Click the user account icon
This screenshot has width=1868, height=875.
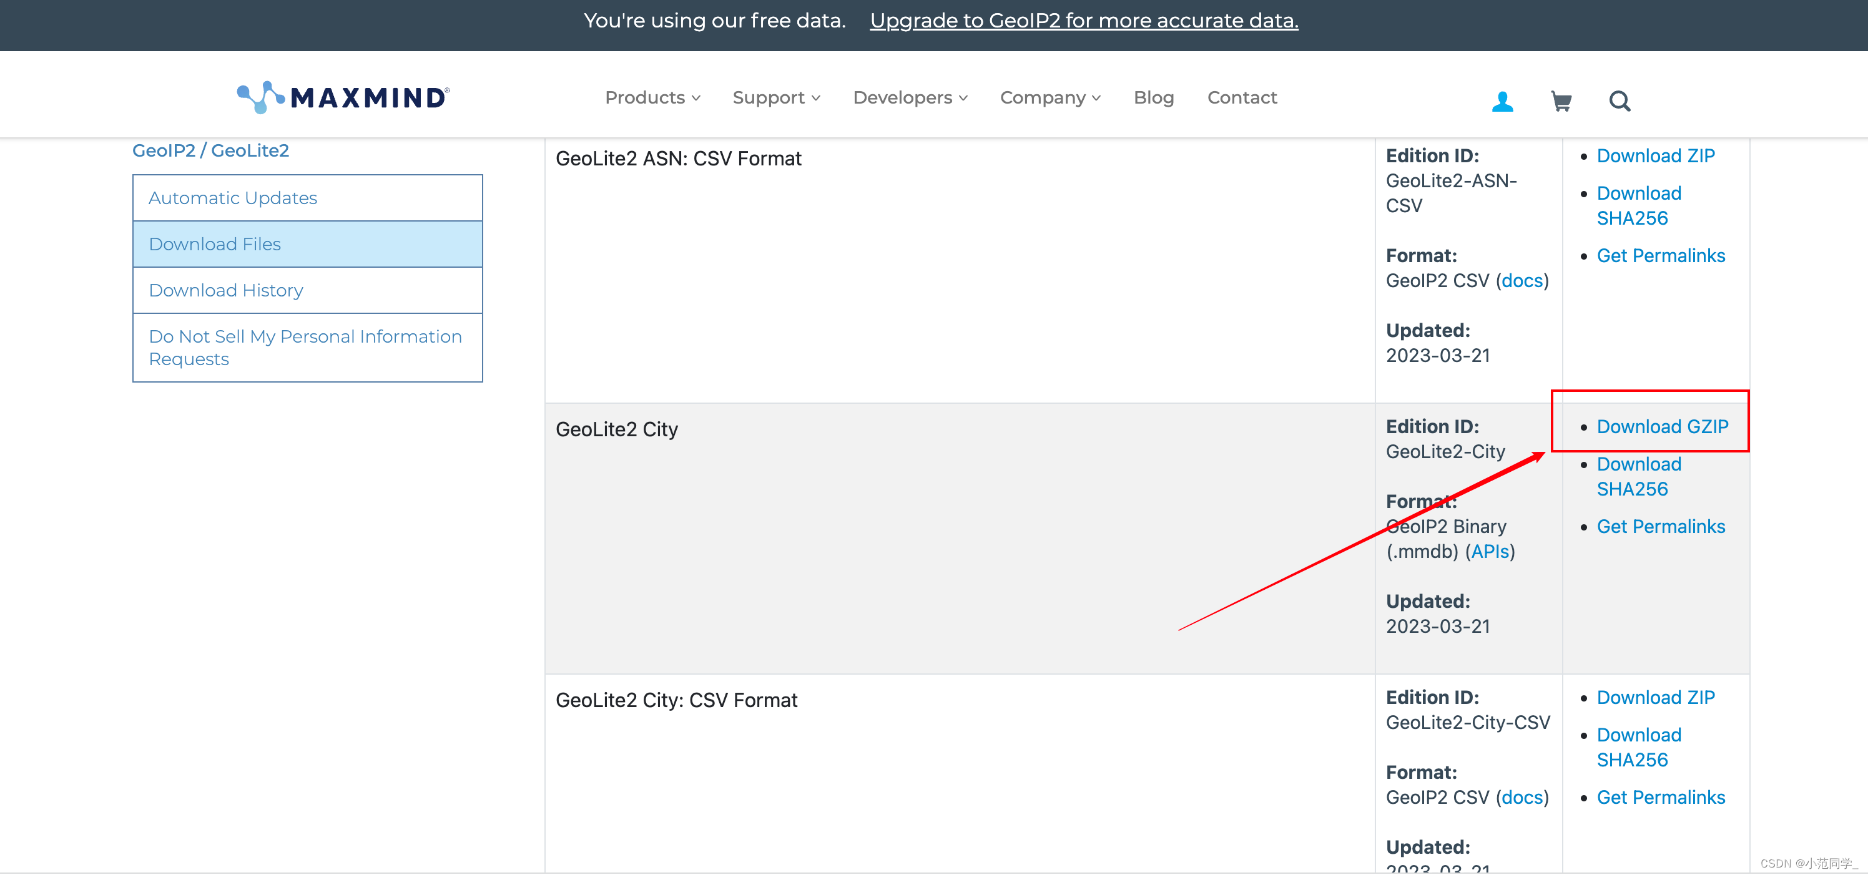coord(1502,100)
